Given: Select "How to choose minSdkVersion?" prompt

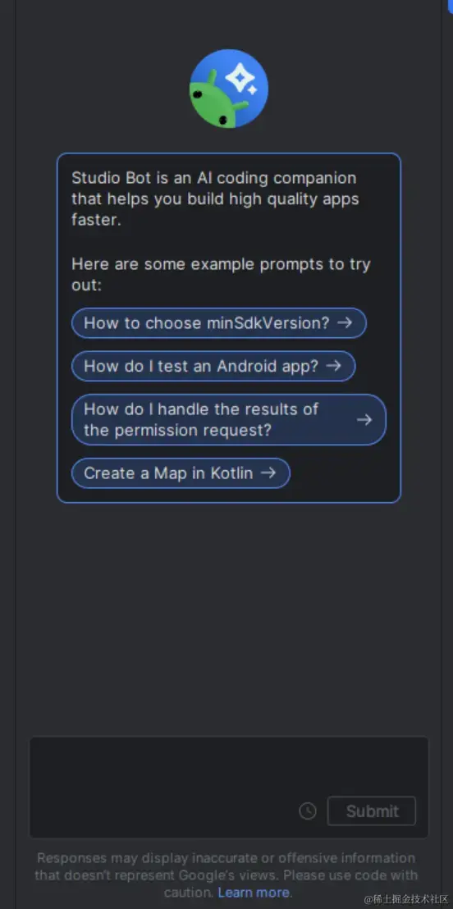Looking at the screenshot, I should [218, 323].
